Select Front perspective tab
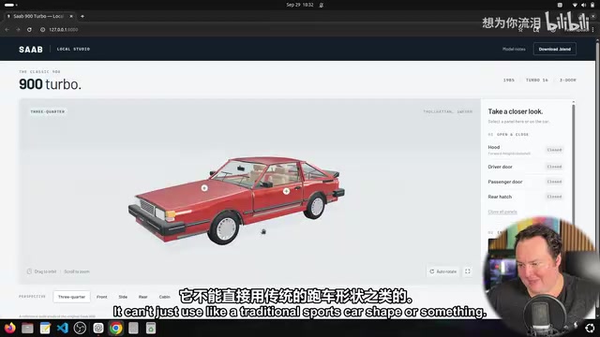Viewport: 600px width, 337px height. 102,297
